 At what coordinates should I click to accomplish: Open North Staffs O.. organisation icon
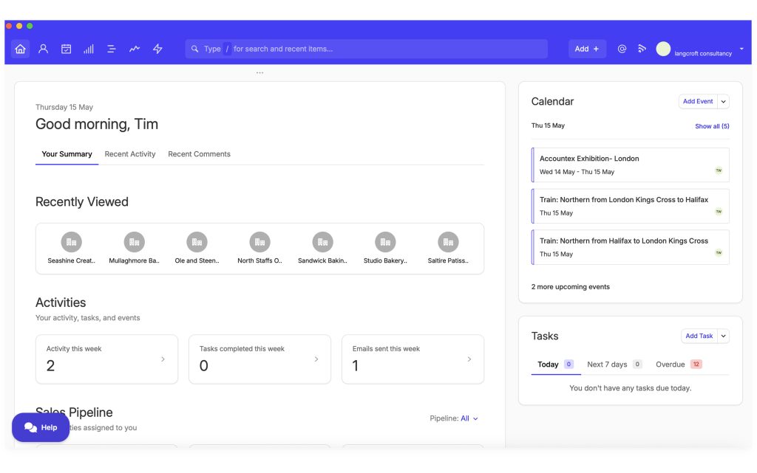click(259, 242)
